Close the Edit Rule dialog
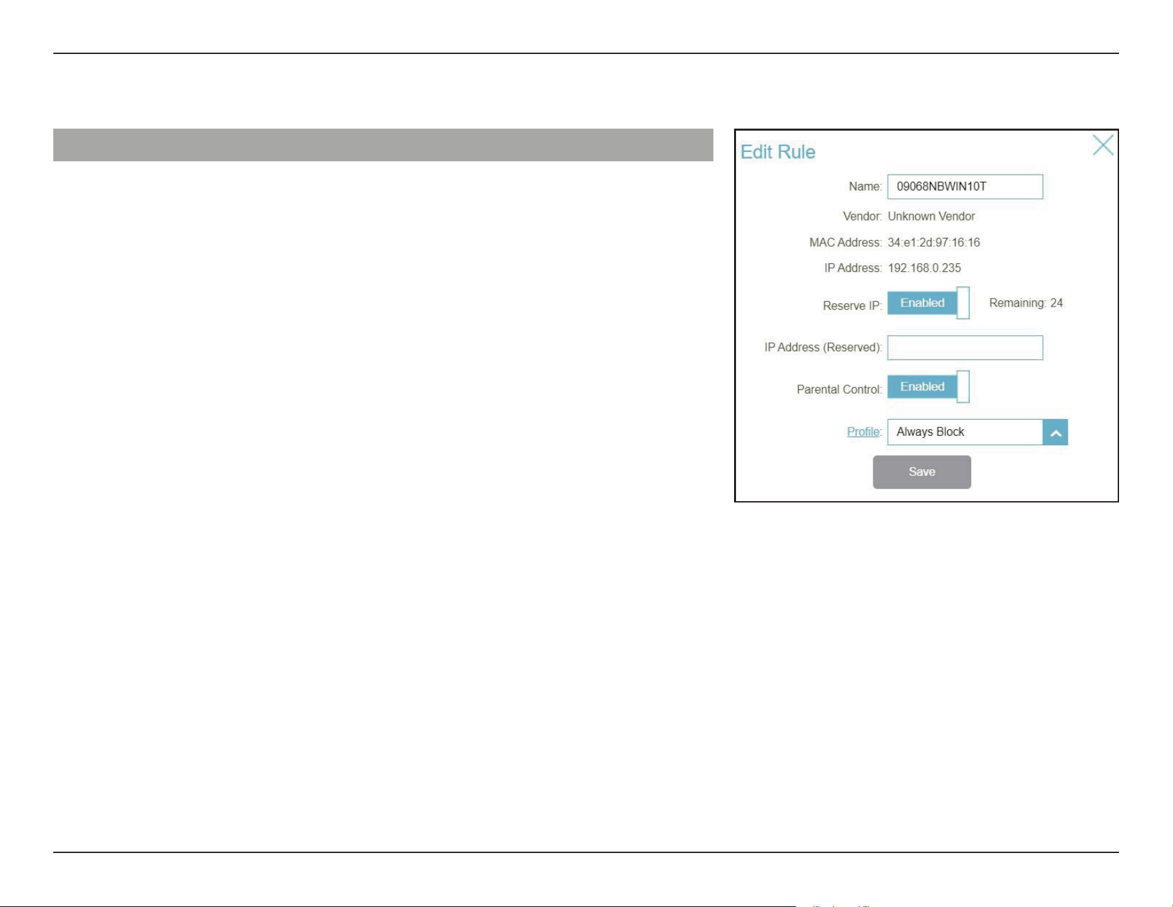This screenshot has width=1173, height=907. click(x=1103, y=145)
